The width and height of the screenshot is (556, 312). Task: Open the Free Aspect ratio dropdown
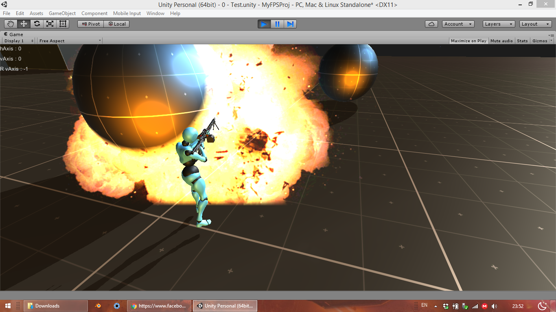point(70,41)
